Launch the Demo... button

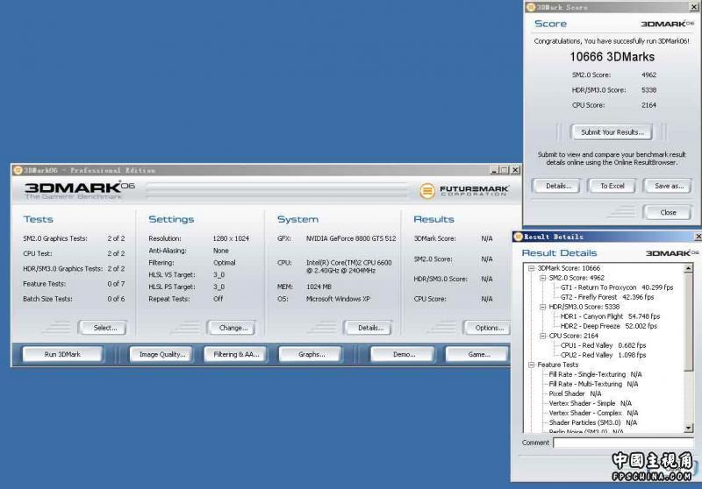(403, 354)
